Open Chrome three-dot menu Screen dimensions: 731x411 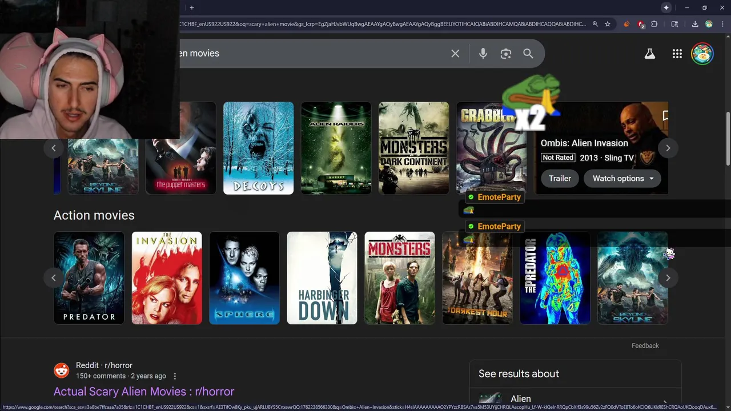[722, 24]
